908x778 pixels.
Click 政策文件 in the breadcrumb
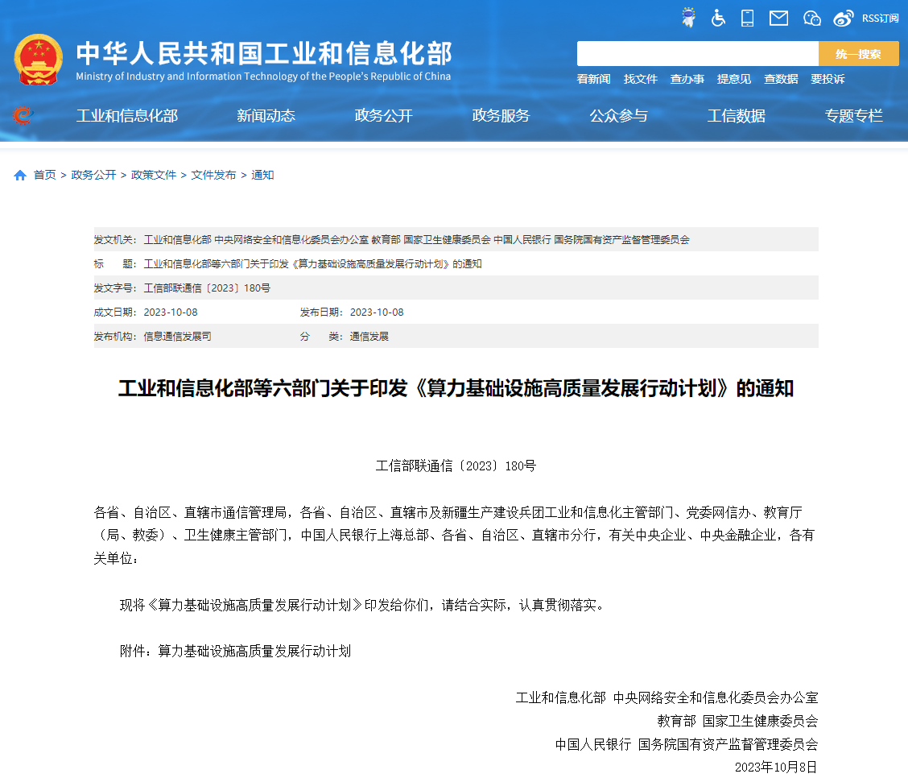click(x=154, y=175)
